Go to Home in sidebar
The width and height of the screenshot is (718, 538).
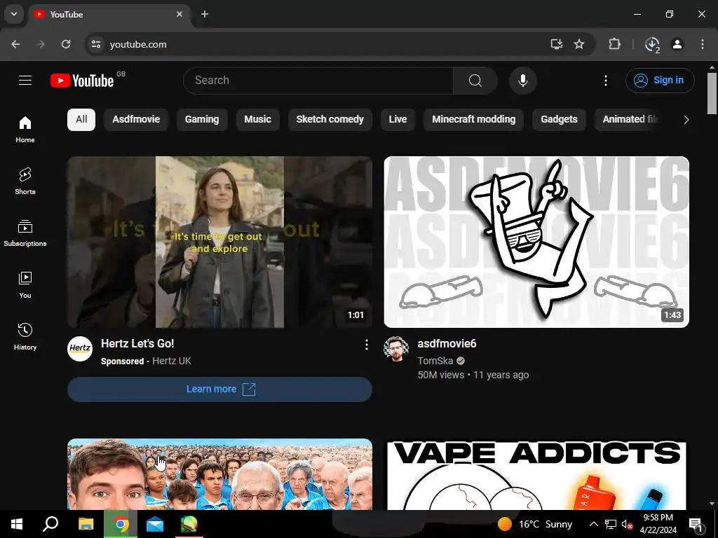[25, 130]
